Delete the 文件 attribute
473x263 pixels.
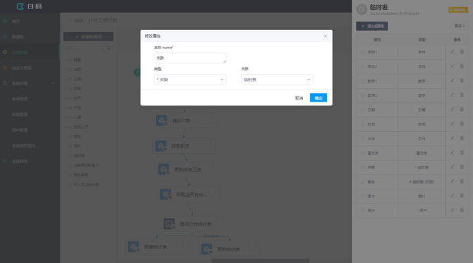(x=462, y=138)
